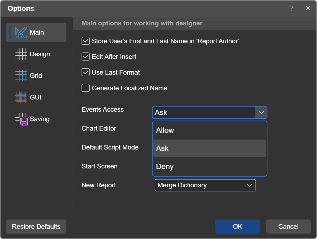Pick the highlighted Ask list option
The height and width of the screenshot is (239, 317).
[x=209, y=148]
